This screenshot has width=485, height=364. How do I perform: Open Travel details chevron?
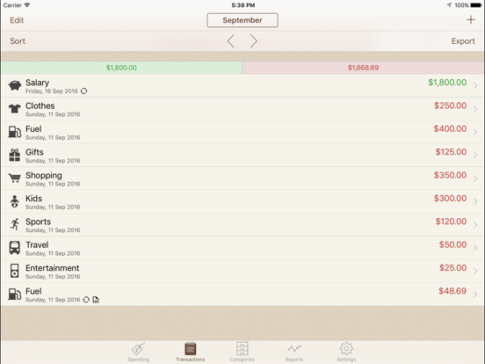coord(475,248)
